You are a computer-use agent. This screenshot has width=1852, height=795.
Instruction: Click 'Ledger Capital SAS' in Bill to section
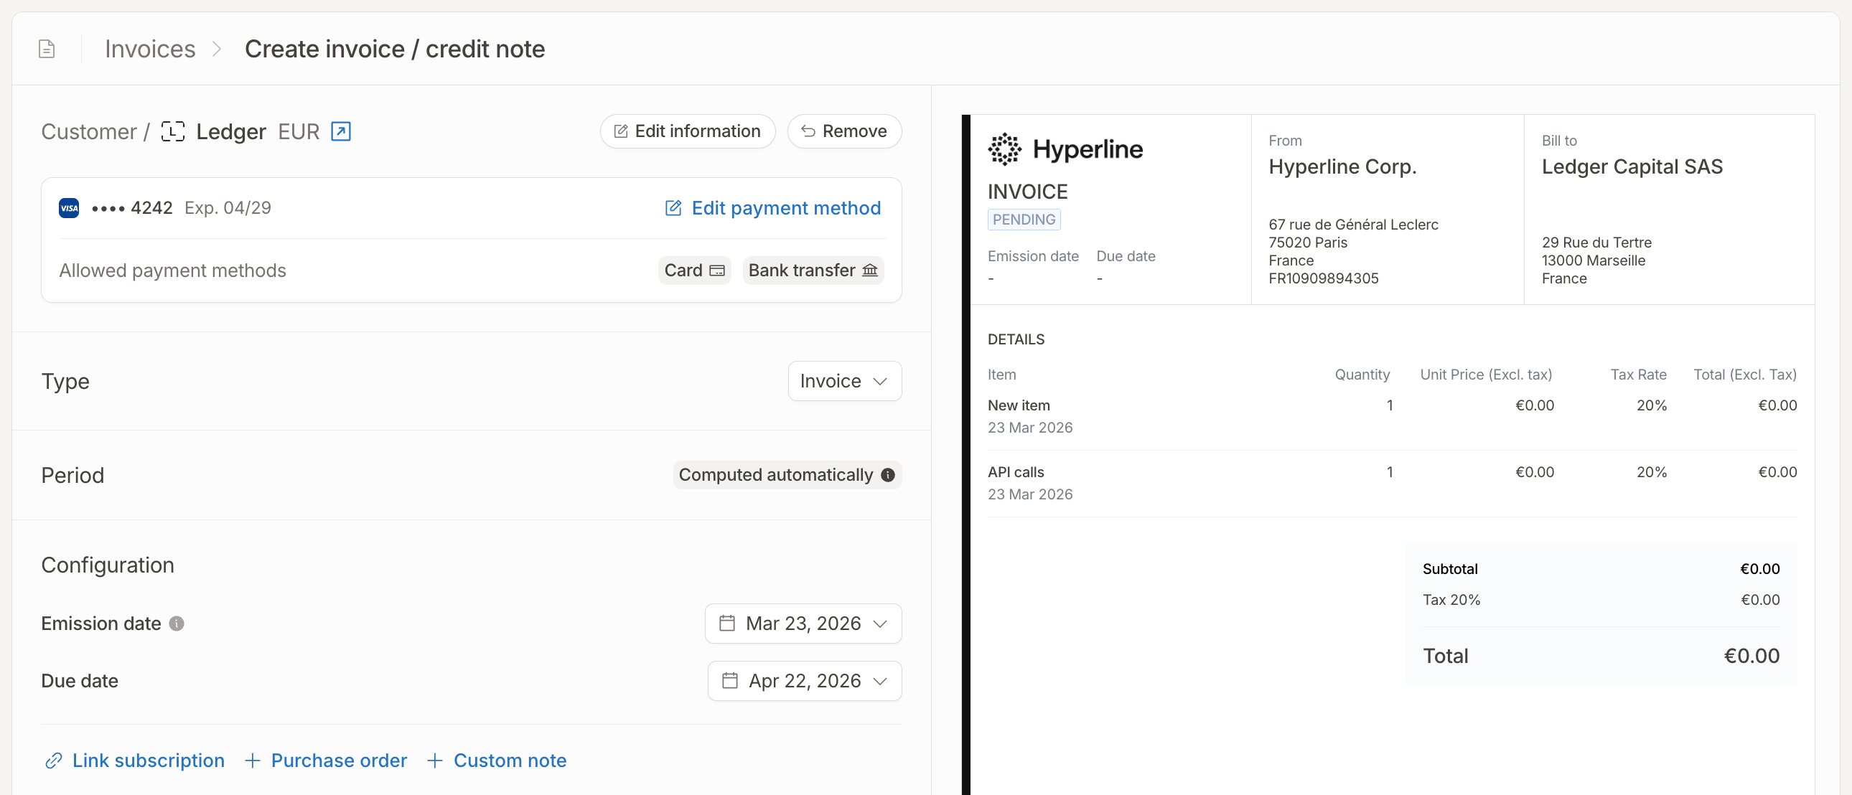tap(1632, 166)
